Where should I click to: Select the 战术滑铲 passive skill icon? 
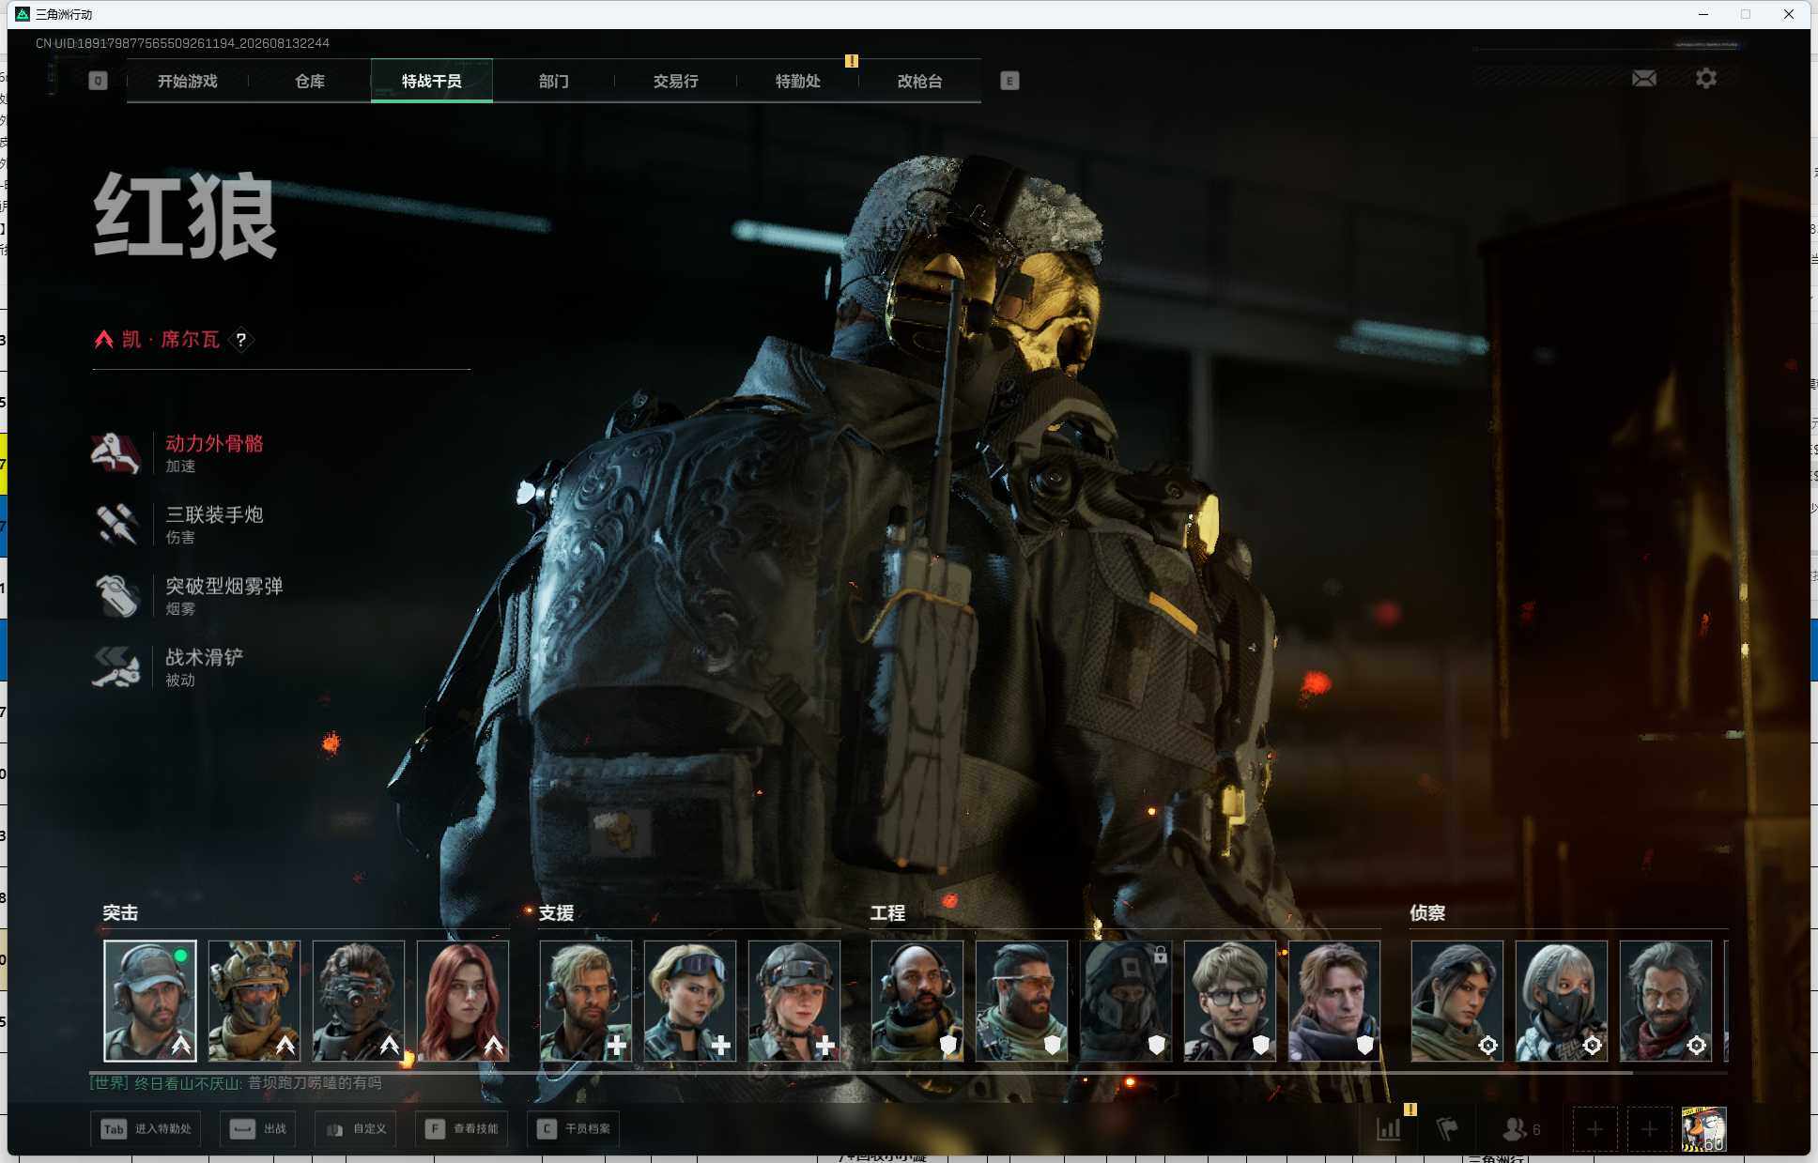116,666
